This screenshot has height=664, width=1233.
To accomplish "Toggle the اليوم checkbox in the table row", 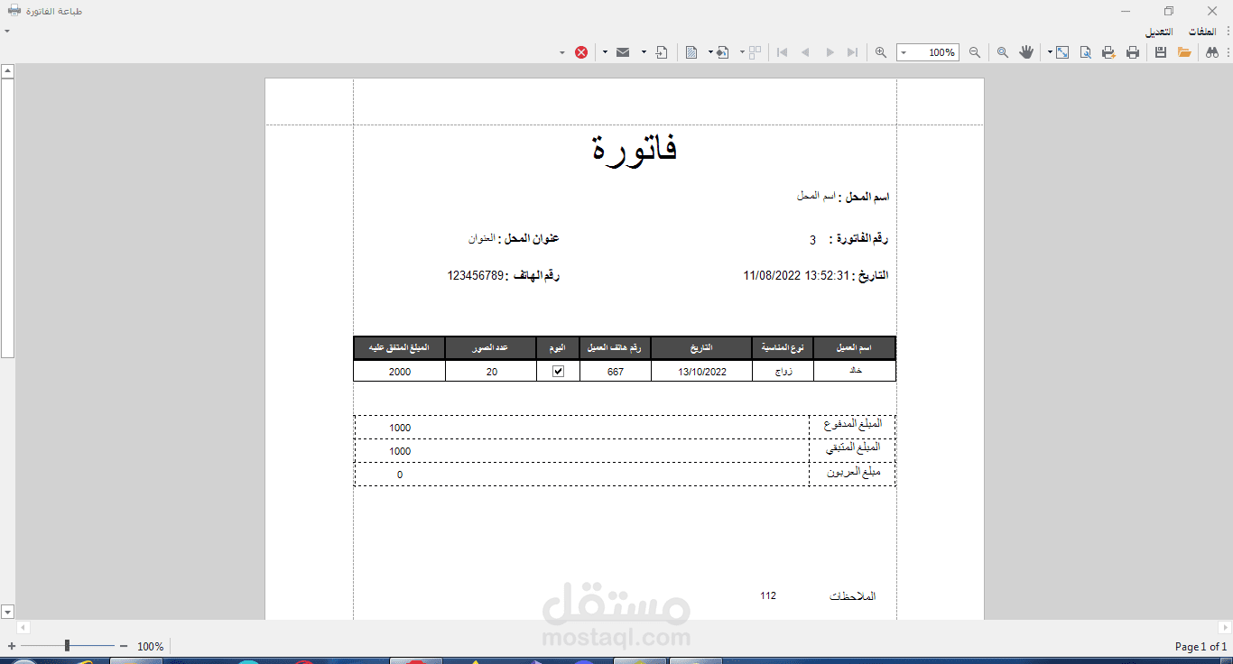I will (558, 371).
